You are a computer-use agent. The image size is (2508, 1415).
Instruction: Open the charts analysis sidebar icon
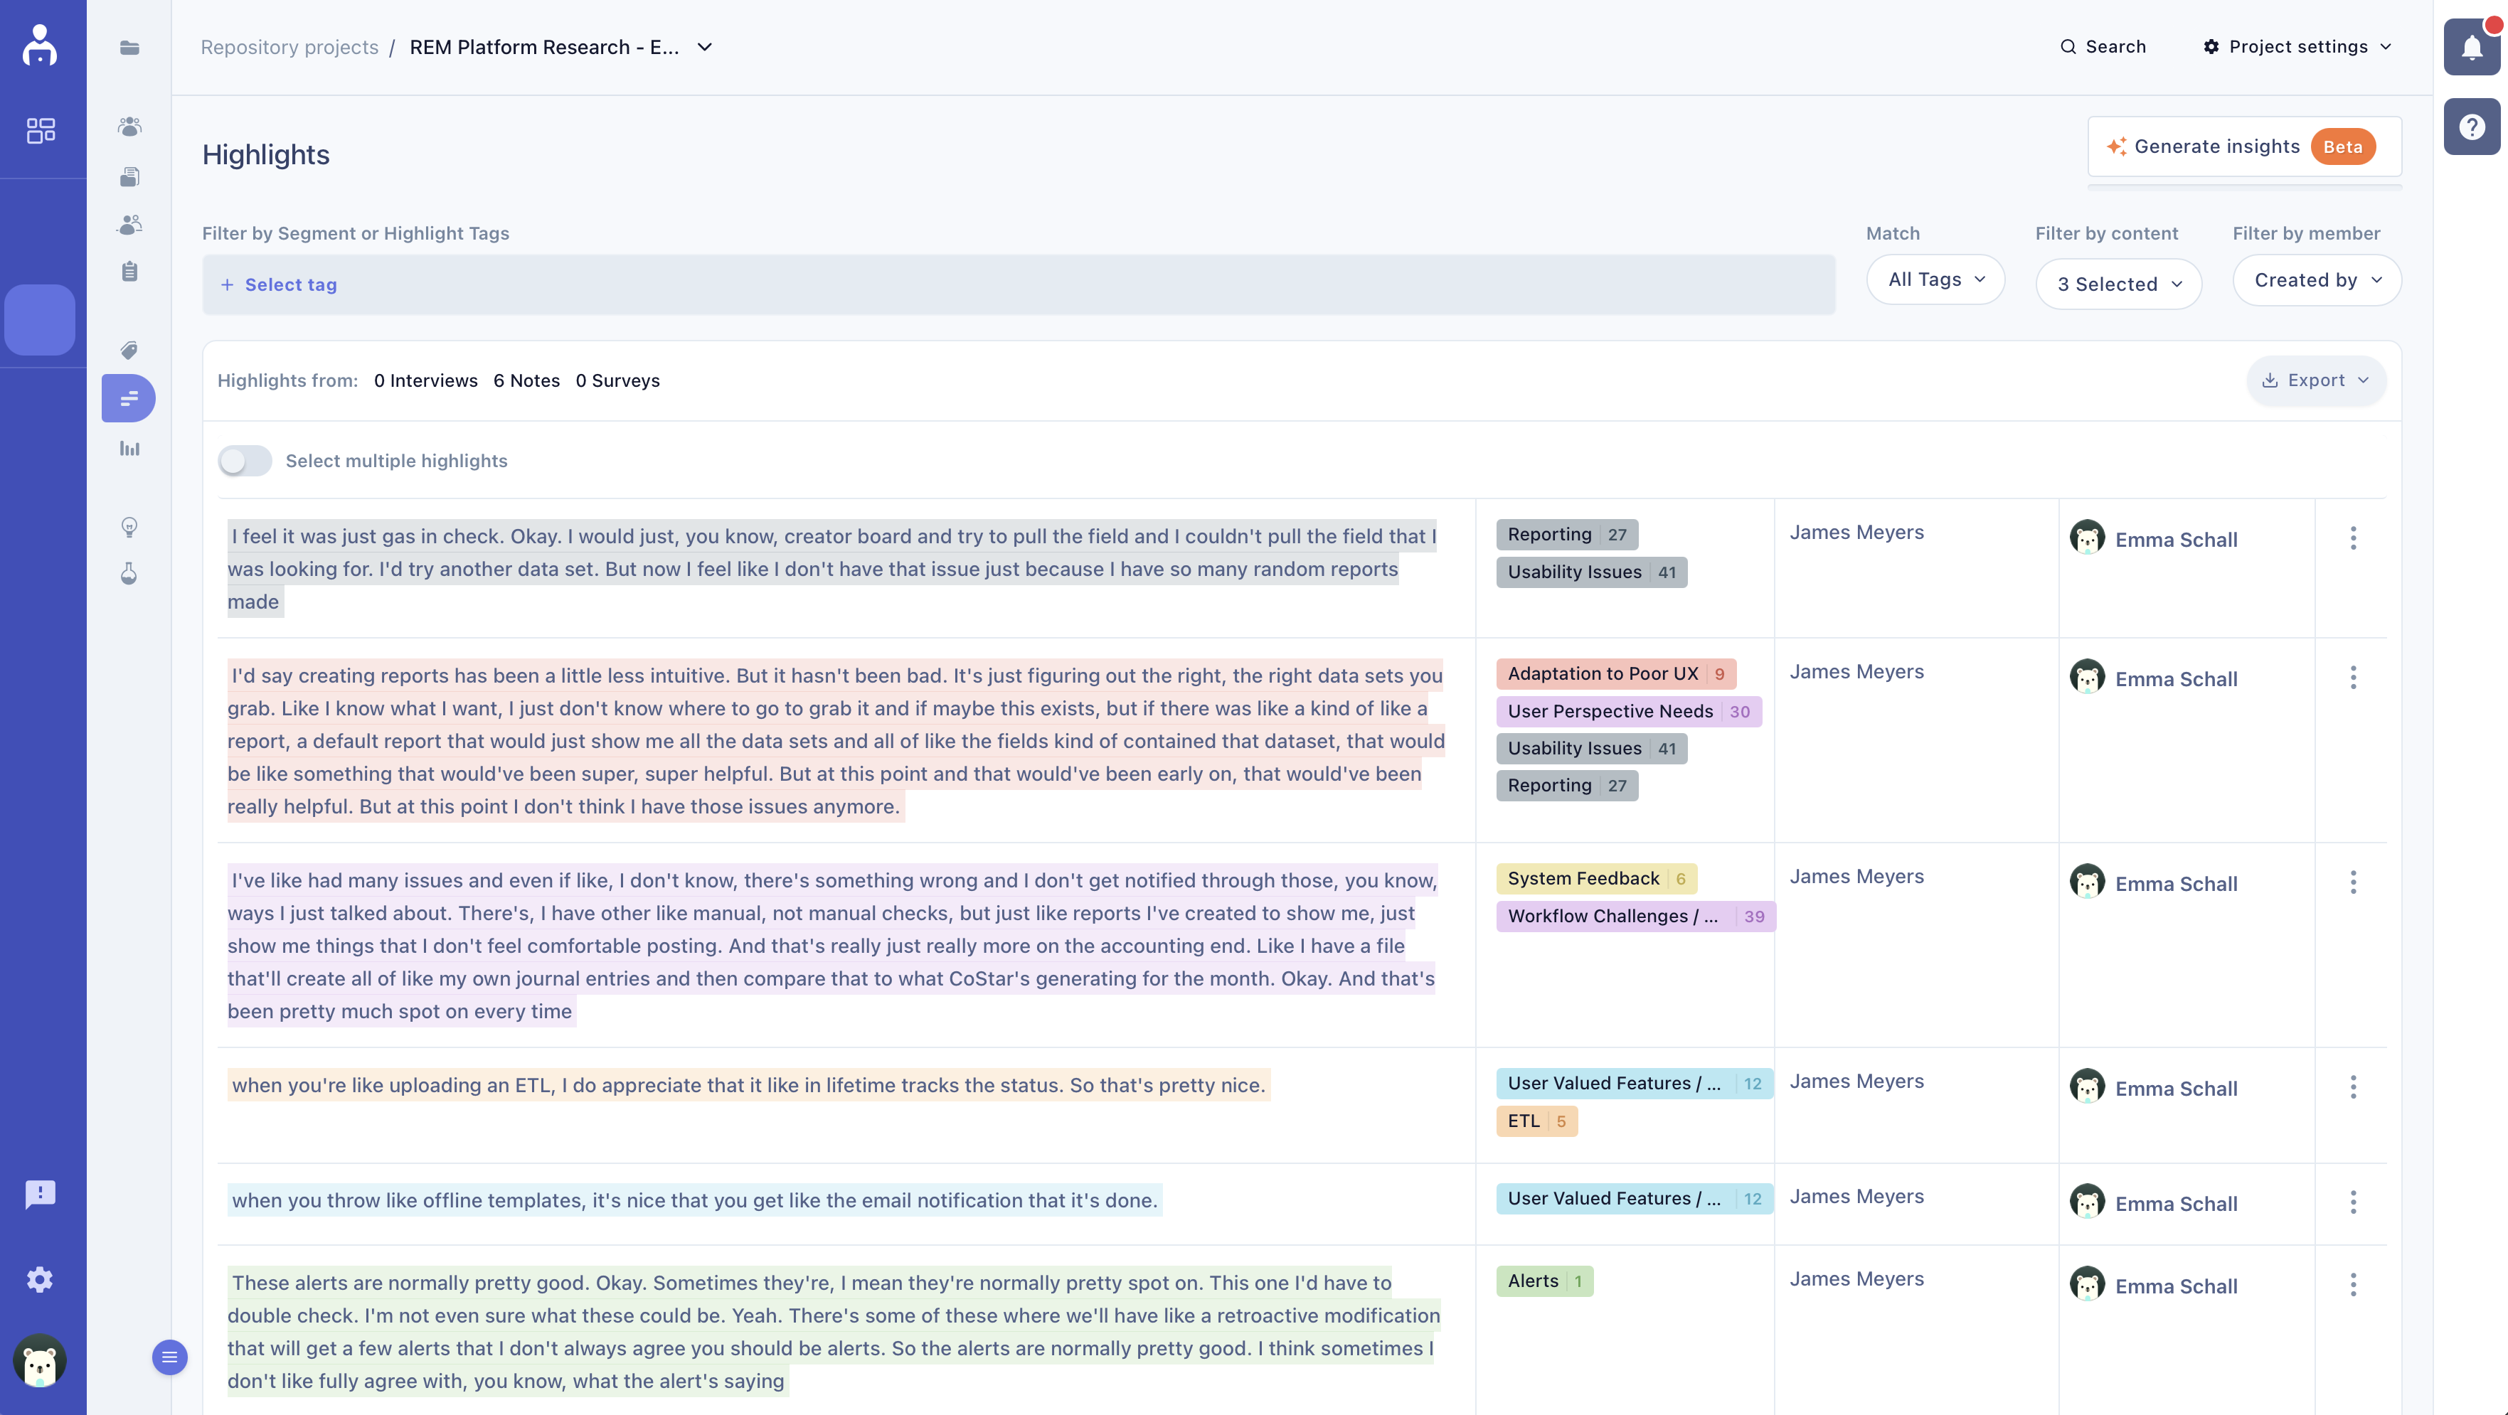[x=129, y=449]
